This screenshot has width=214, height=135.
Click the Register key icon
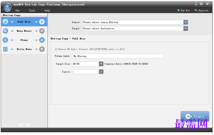[196, 10]
